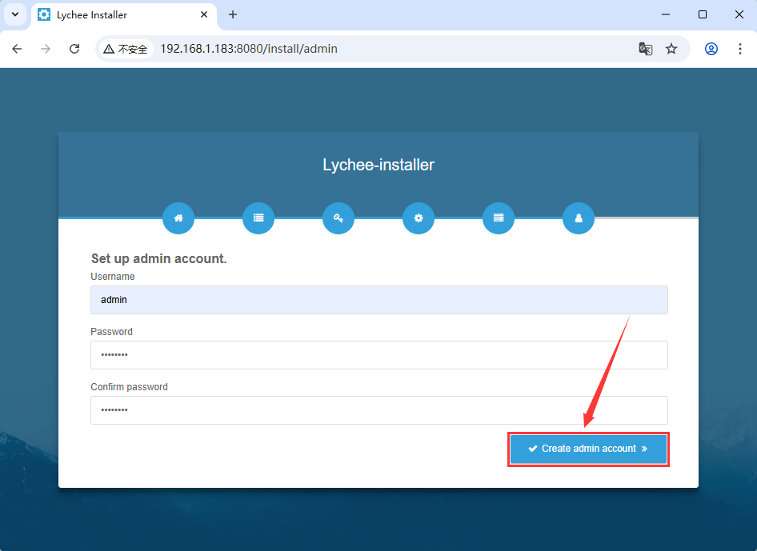Minimize the browser window
This screenshot has height=551, width=757.
tap(666, 14)
